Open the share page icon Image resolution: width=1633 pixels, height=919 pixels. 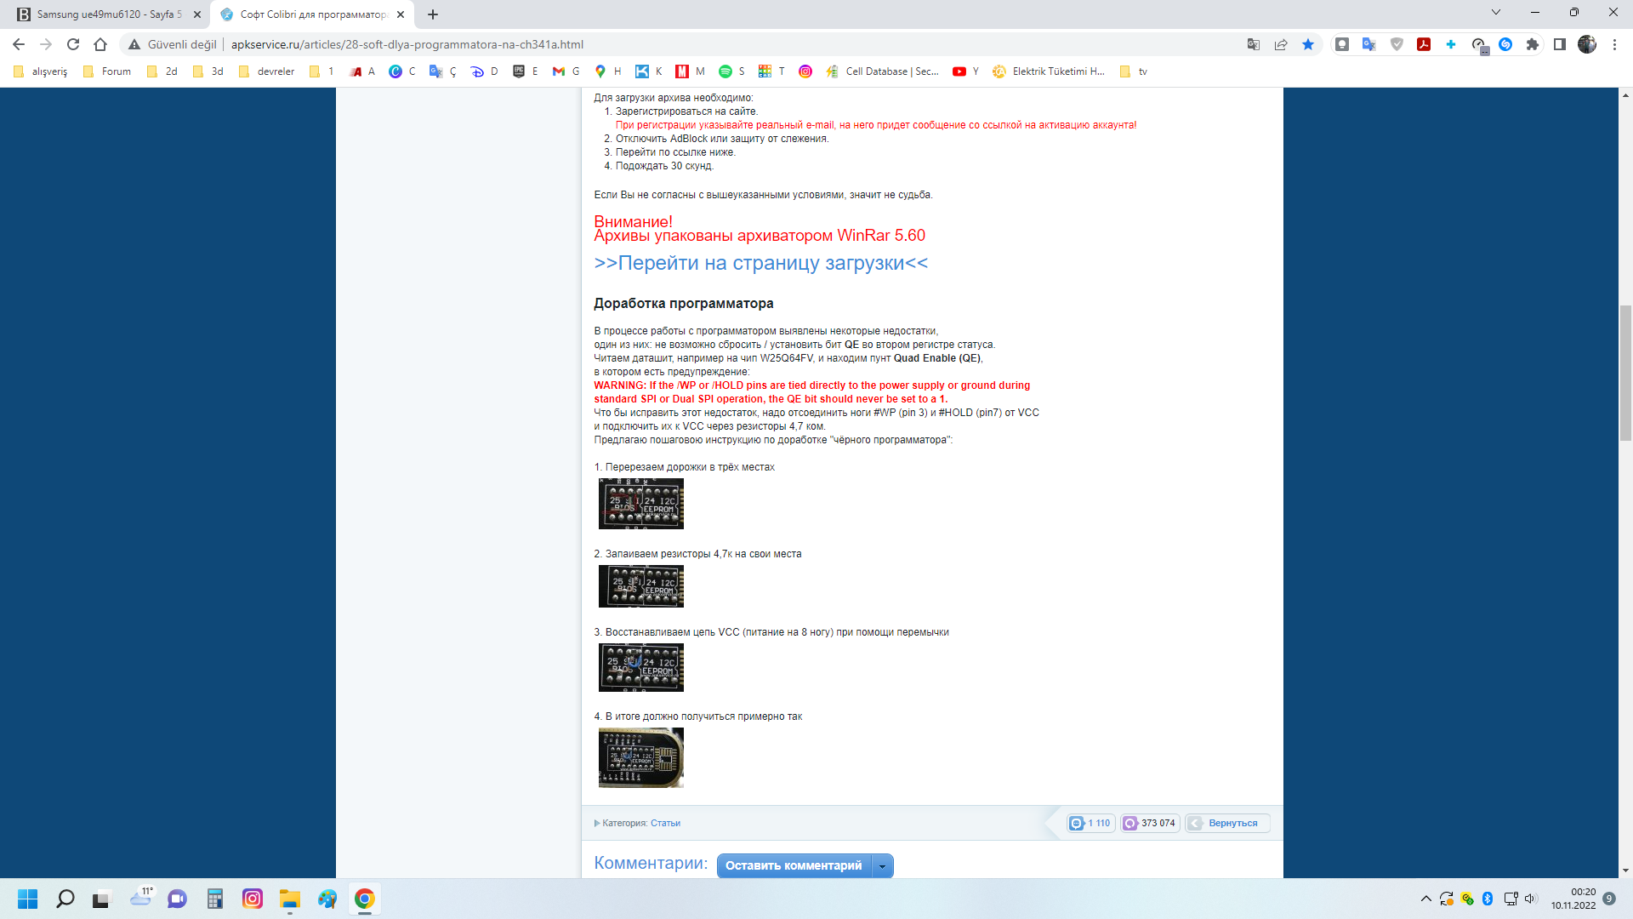pos(1281,44)
